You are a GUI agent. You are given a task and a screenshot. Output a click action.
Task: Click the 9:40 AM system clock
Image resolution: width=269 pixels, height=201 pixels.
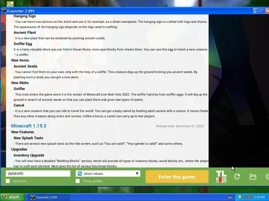tap(259, 197)
